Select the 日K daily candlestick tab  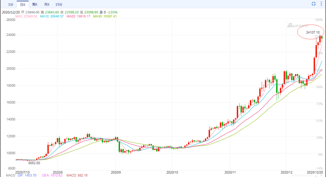pyautogui.click(x=23, y=4)
